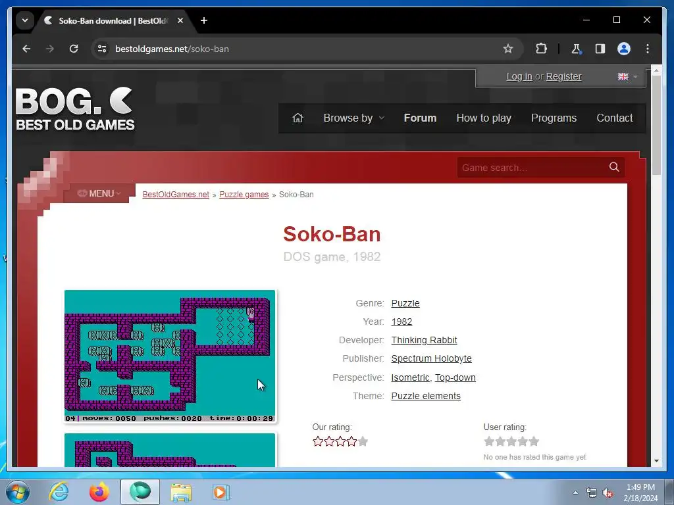Screen dimensions: 674x505
Task: Click the browser forward arrow
Action: tap(50, 49)
